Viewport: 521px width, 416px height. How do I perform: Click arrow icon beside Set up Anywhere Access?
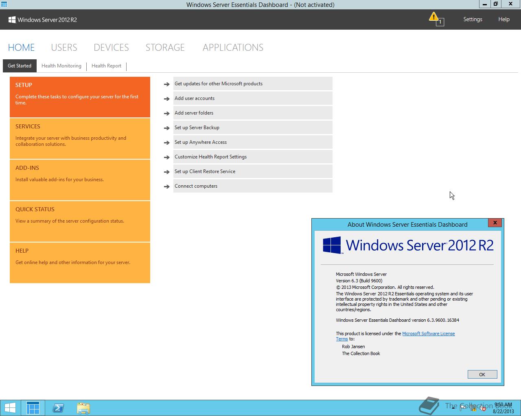[166, 143]
